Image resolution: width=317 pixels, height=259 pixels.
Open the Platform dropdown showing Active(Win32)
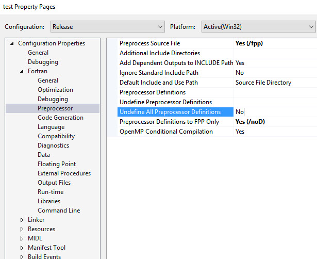click(x=258, y=27)
